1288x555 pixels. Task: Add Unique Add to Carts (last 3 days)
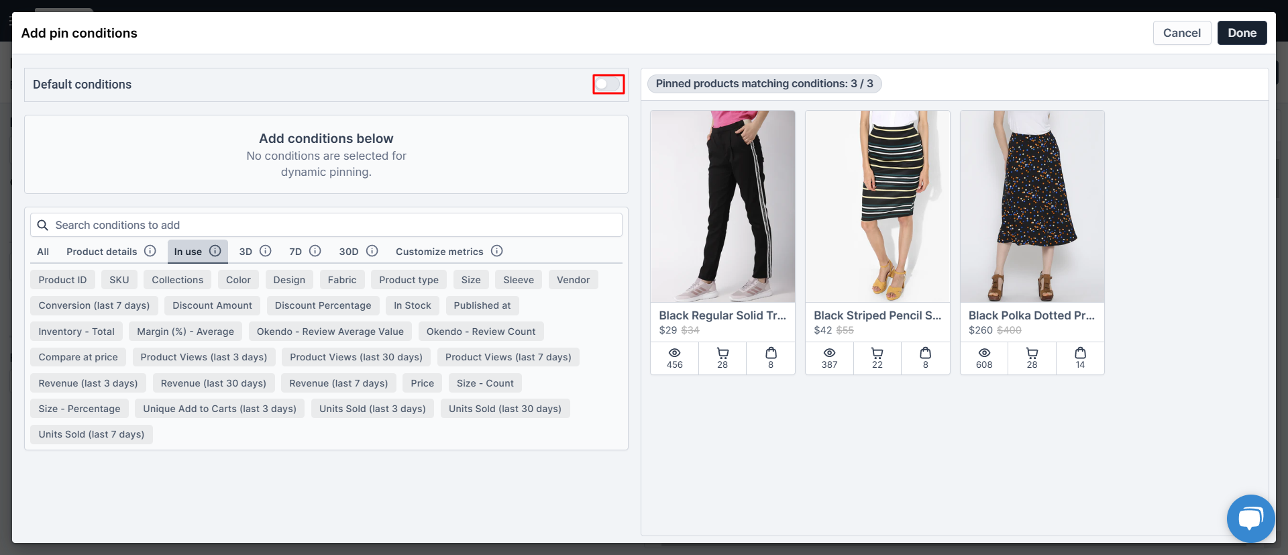click(219, 409)
